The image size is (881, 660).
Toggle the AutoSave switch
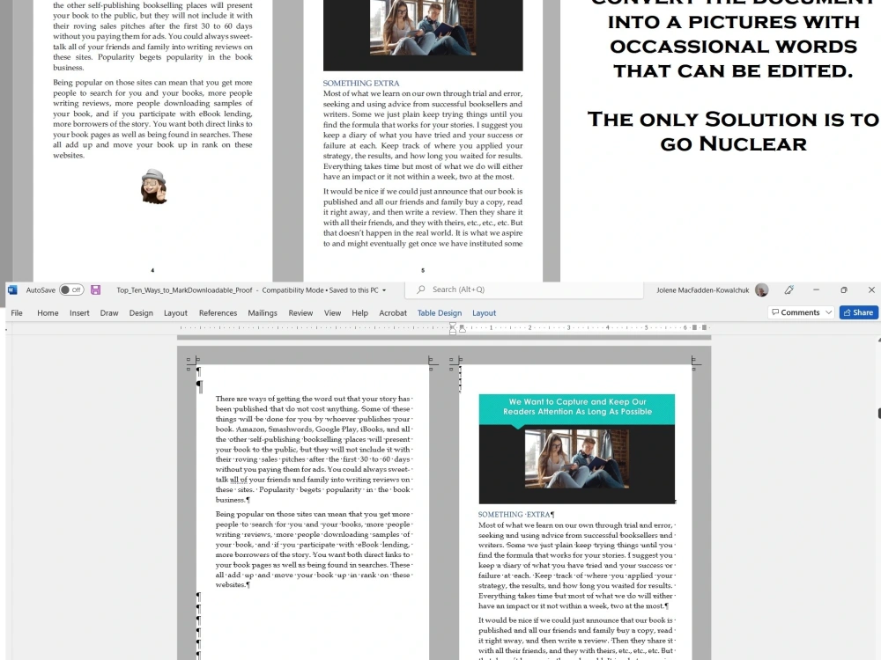pyautogui.click(x=71, y=290)
